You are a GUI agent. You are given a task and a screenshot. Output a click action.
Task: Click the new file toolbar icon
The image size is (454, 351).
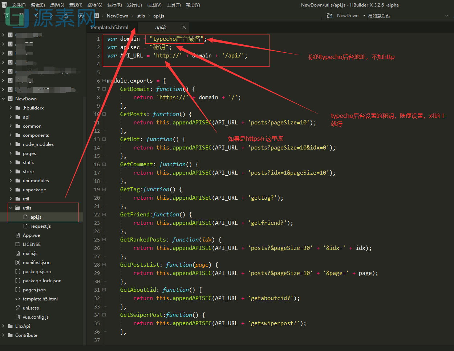coord(6,16)
